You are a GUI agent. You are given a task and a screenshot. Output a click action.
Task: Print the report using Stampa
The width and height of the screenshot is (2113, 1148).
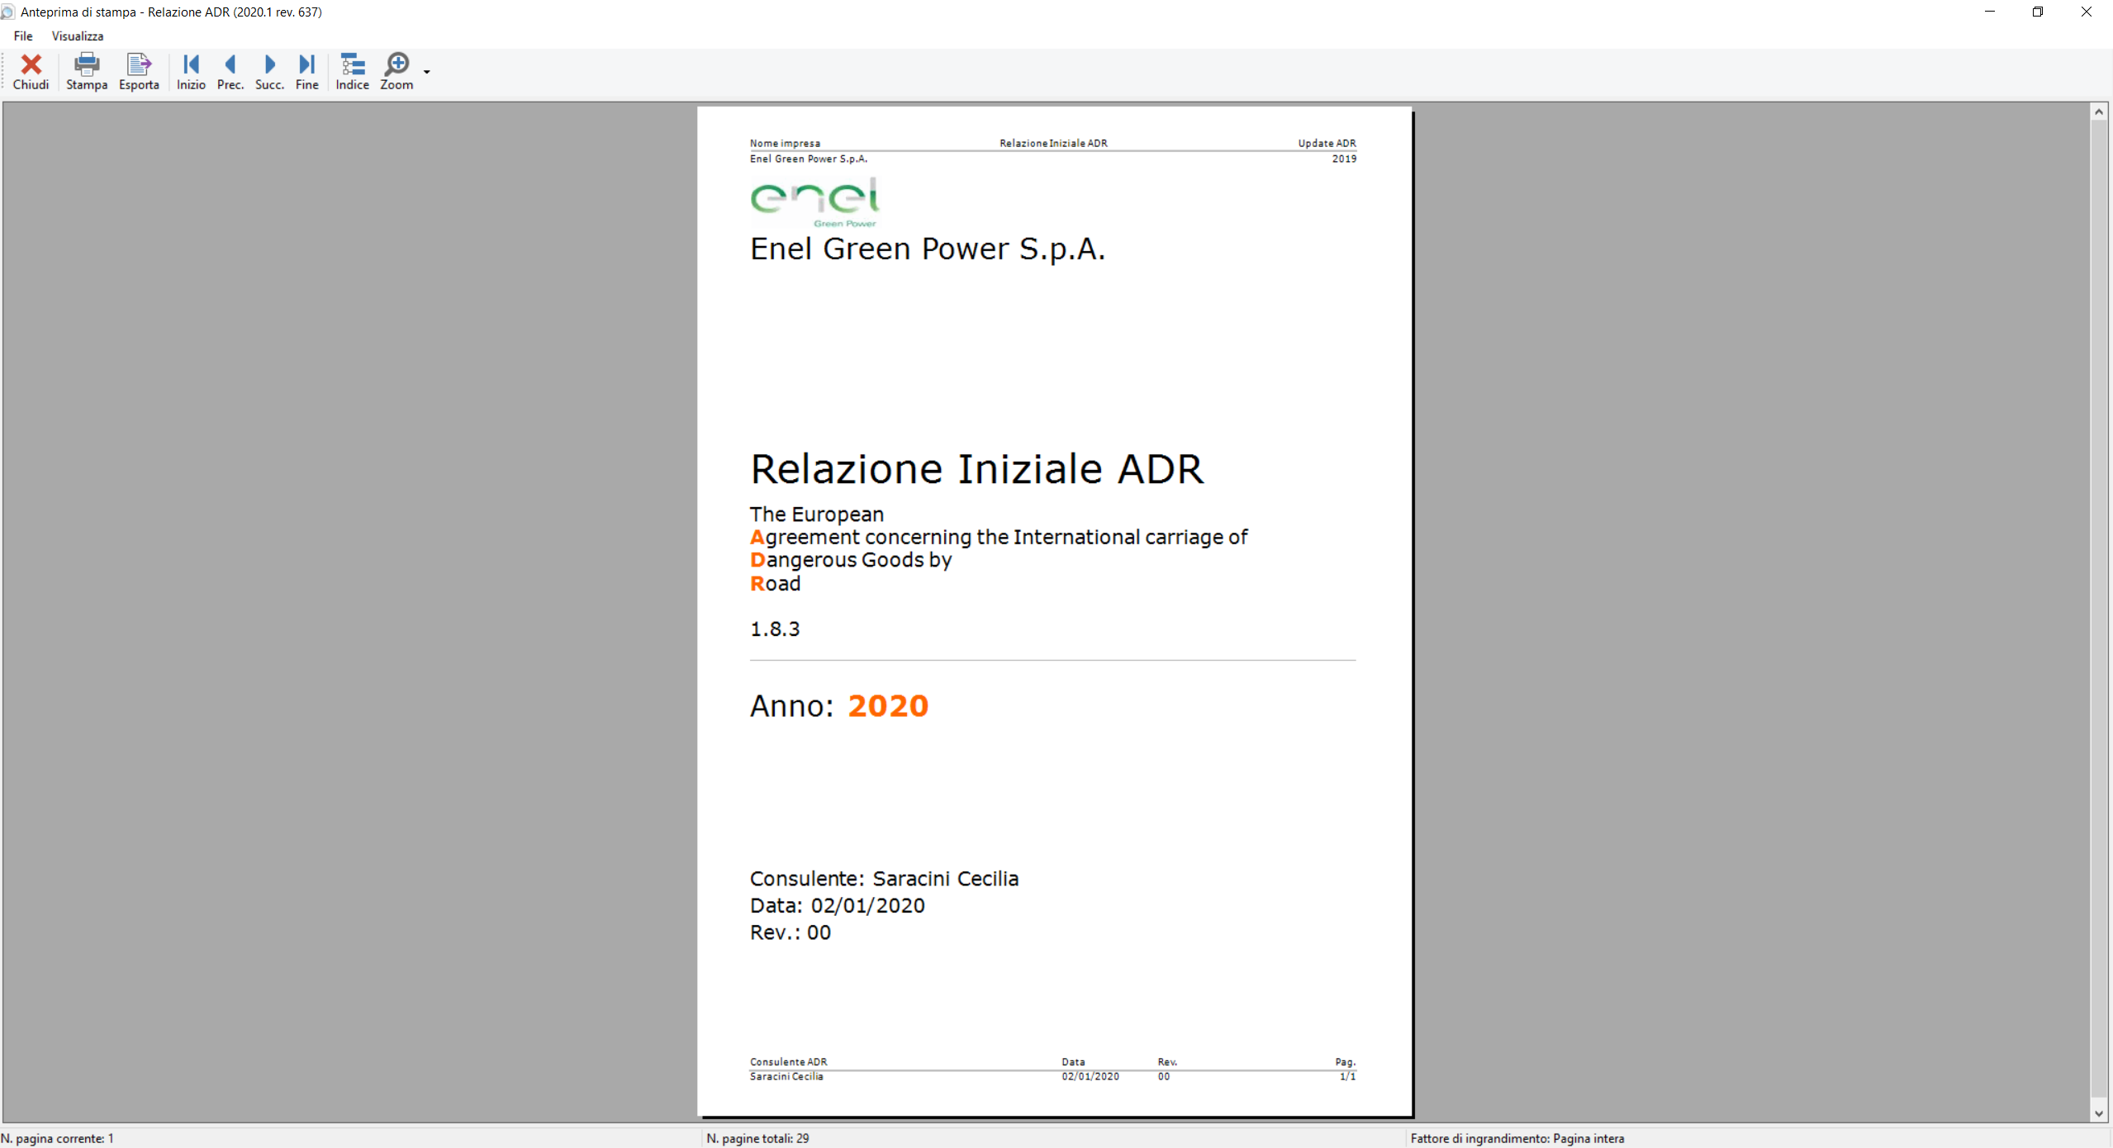(x=87, y=72)
